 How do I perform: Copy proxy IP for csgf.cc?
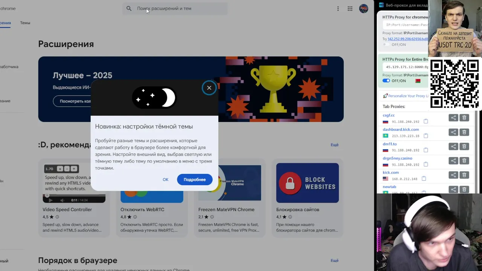(426, 121)
